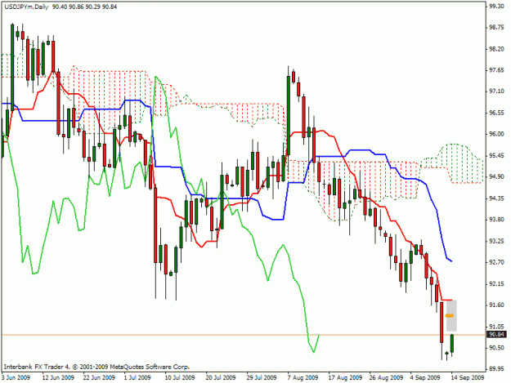This screenshot has width=511, height=383.
Task: Click the 99.30 price axis label
Action: click(496, 7)
